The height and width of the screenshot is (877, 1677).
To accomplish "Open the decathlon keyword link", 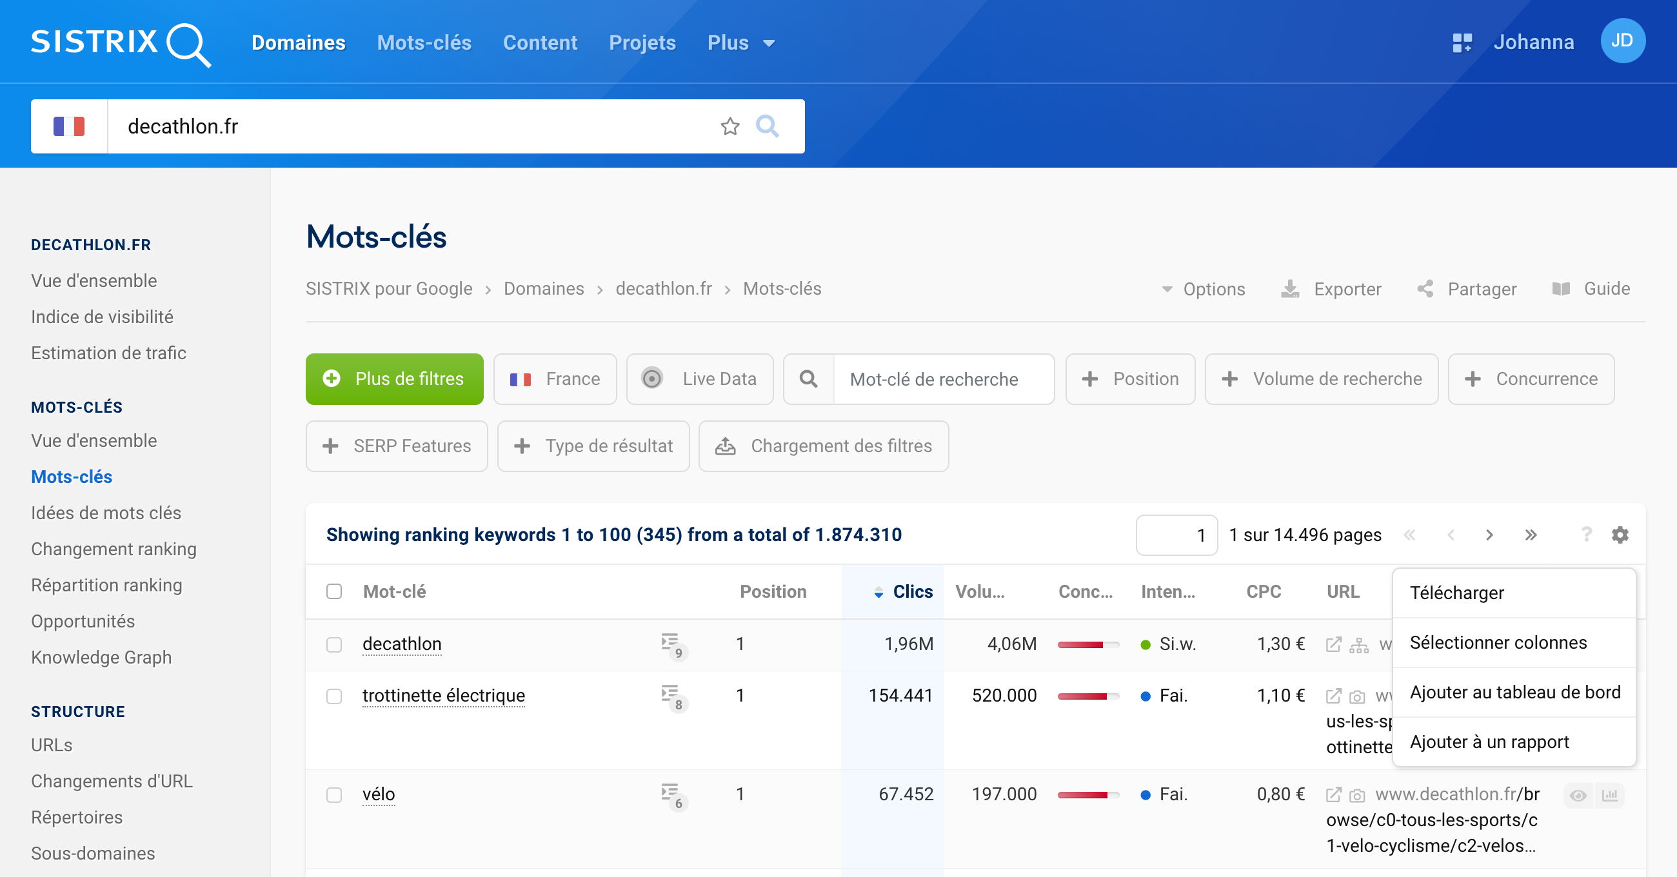I will [402, 644].
